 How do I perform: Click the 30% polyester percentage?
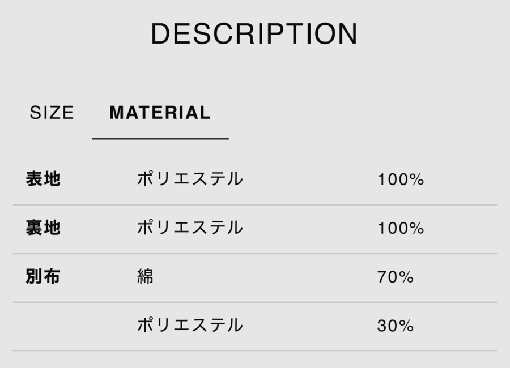[x=396, y=326]
